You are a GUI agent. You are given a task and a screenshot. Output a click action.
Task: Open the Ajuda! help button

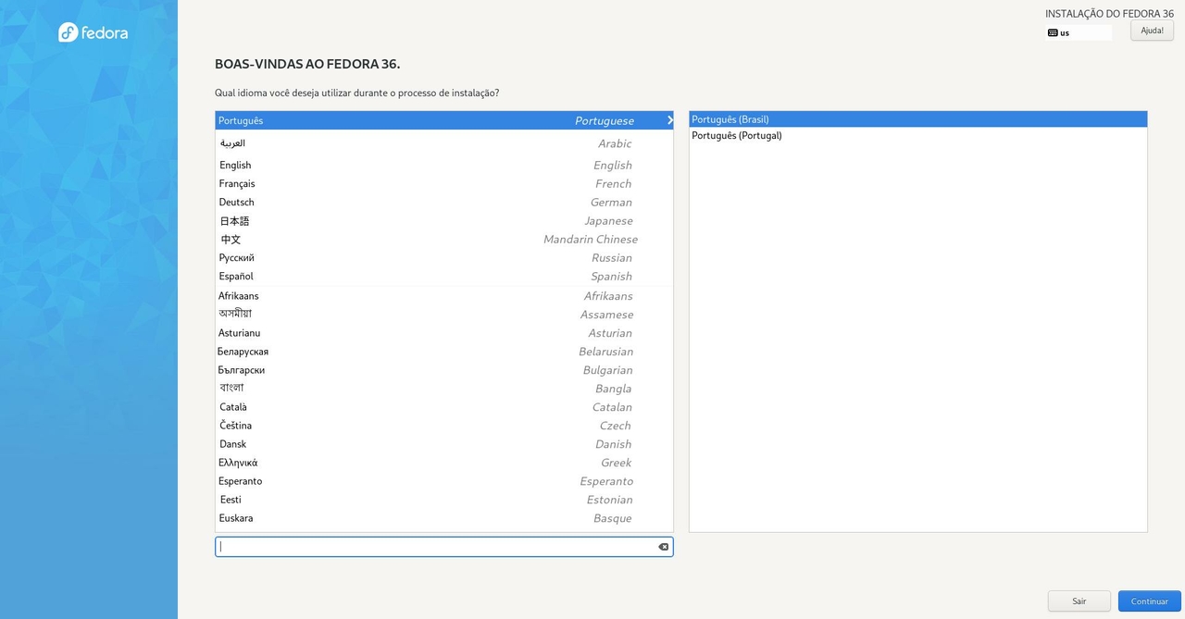[1151, 30]
